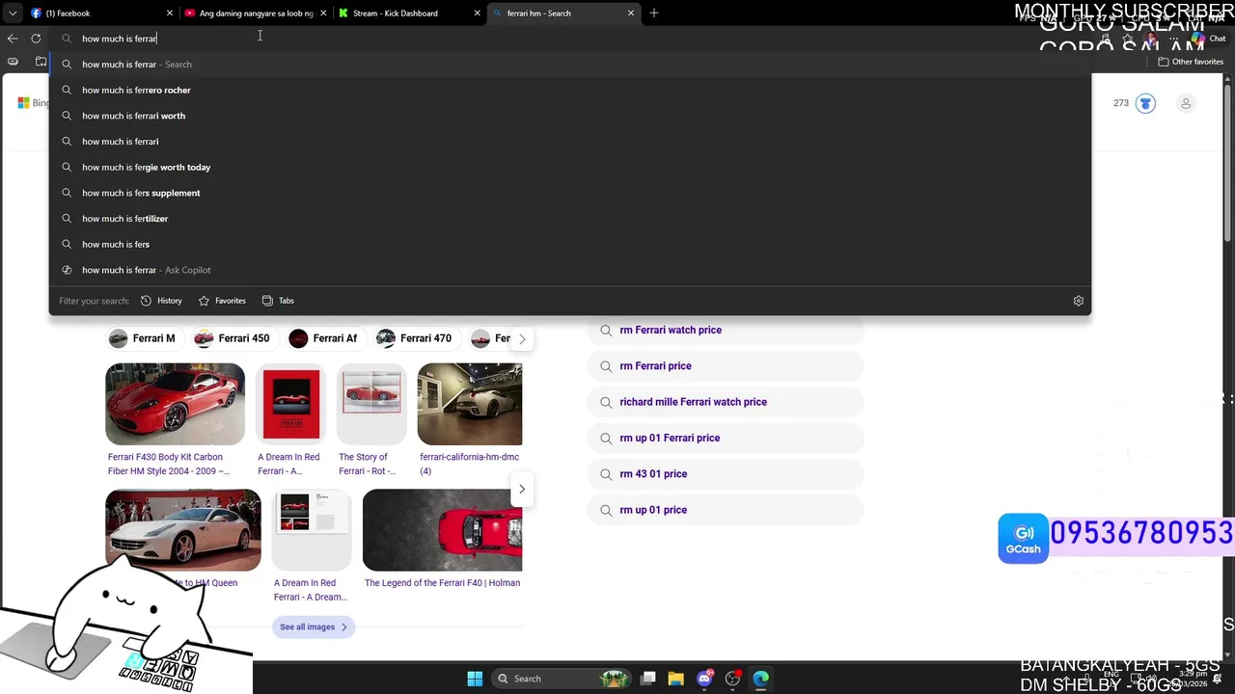Filter suggestions by Favorites
The height and width of the screenshot is (694, 1235).
click(222, 301)
